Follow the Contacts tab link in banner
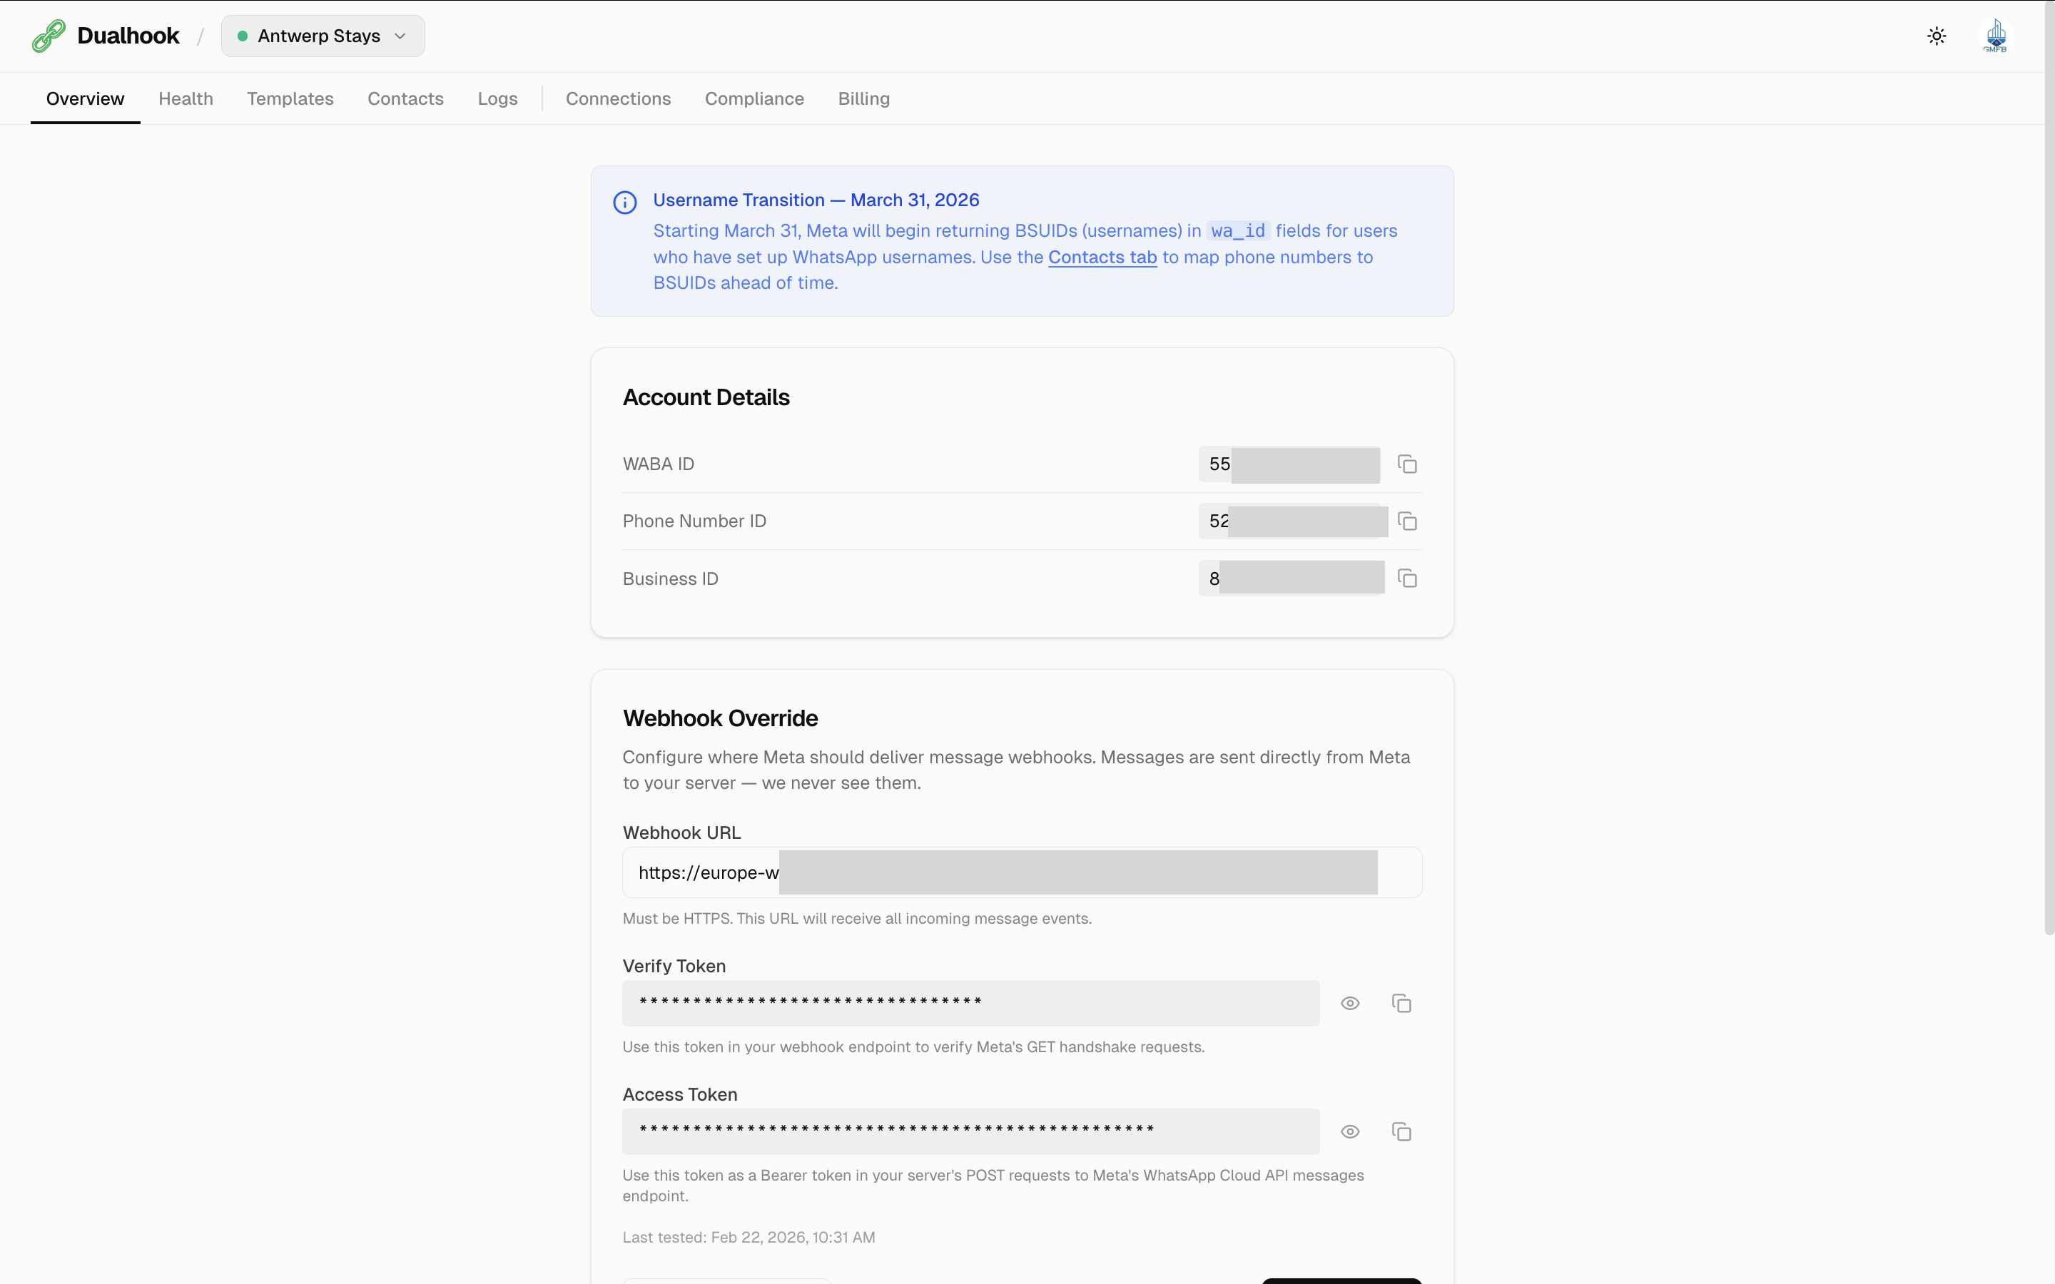 tap(1102, 258)
